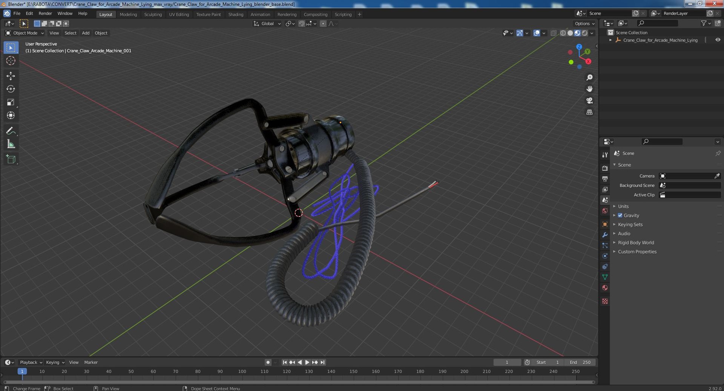This screenshot has width=724, height=391.
Task: Open the Object Mode dropdown
Action: point(25,33)
